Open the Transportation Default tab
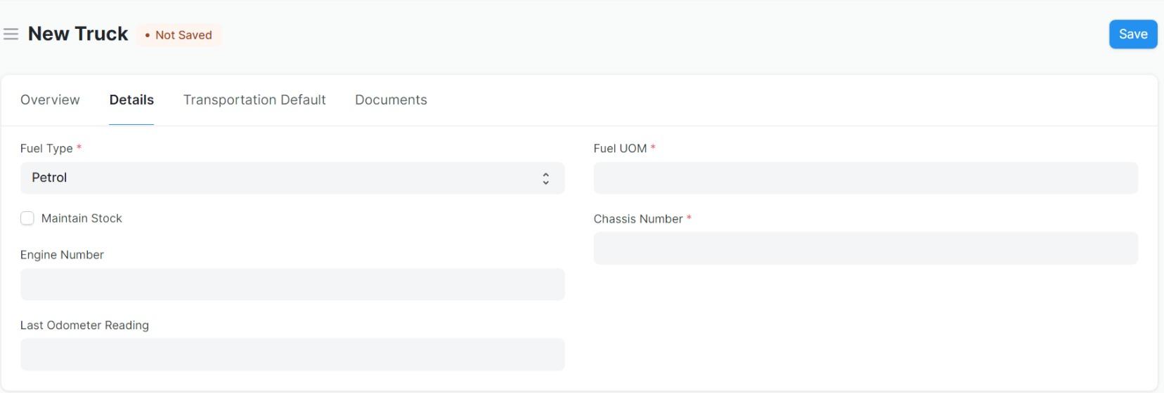This screenshot has width=1164, height=393. [254, 100]
